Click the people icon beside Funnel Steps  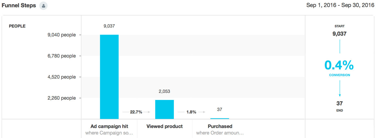click(x=43, y=6)
